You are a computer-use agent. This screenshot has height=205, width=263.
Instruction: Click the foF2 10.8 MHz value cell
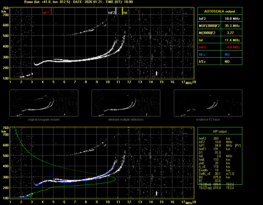tap(232, 19)
